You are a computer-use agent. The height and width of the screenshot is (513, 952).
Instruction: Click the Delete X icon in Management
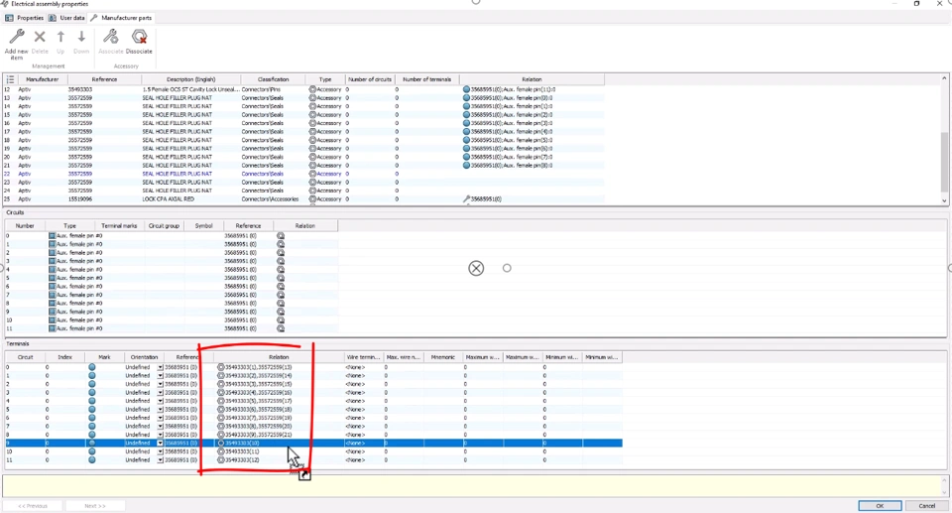[x=40, y=37]
